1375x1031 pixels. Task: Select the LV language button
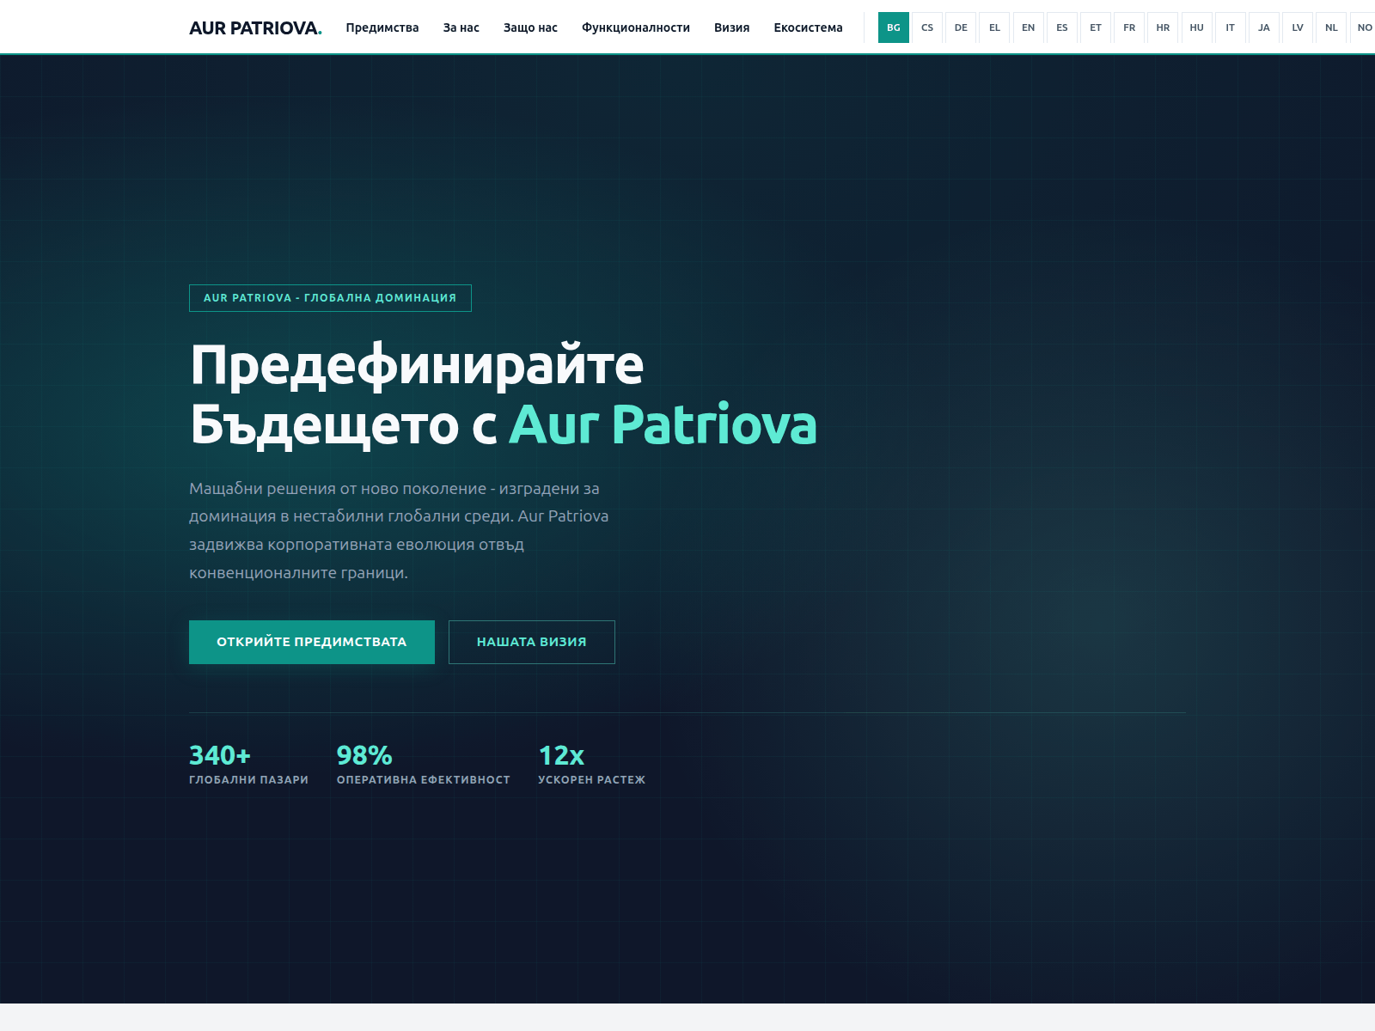click(x=1298, y=27)
